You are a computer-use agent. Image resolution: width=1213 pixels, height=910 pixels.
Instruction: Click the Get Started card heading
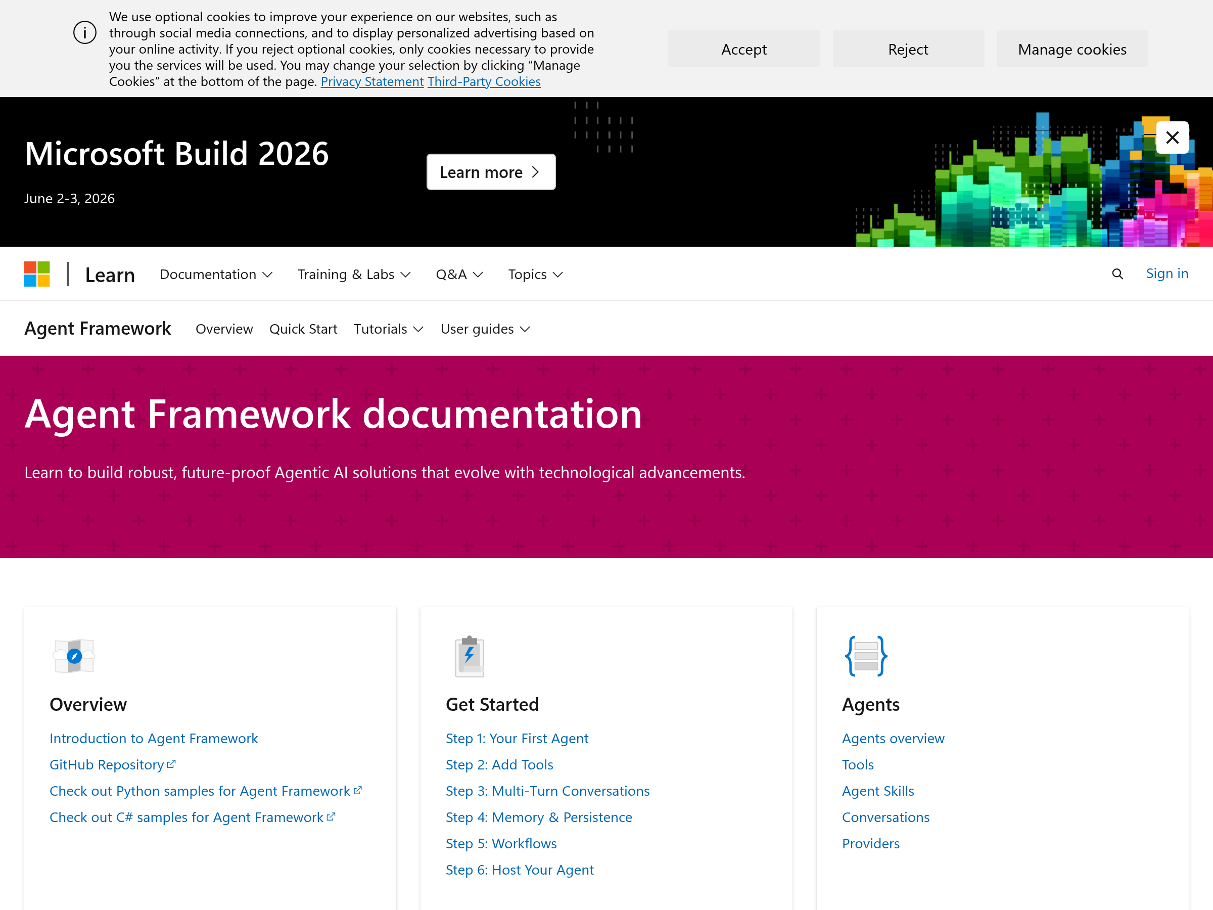[x=492, y=704]
